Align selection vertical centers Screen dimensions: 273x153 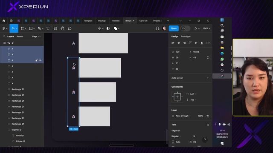[196, 43]
